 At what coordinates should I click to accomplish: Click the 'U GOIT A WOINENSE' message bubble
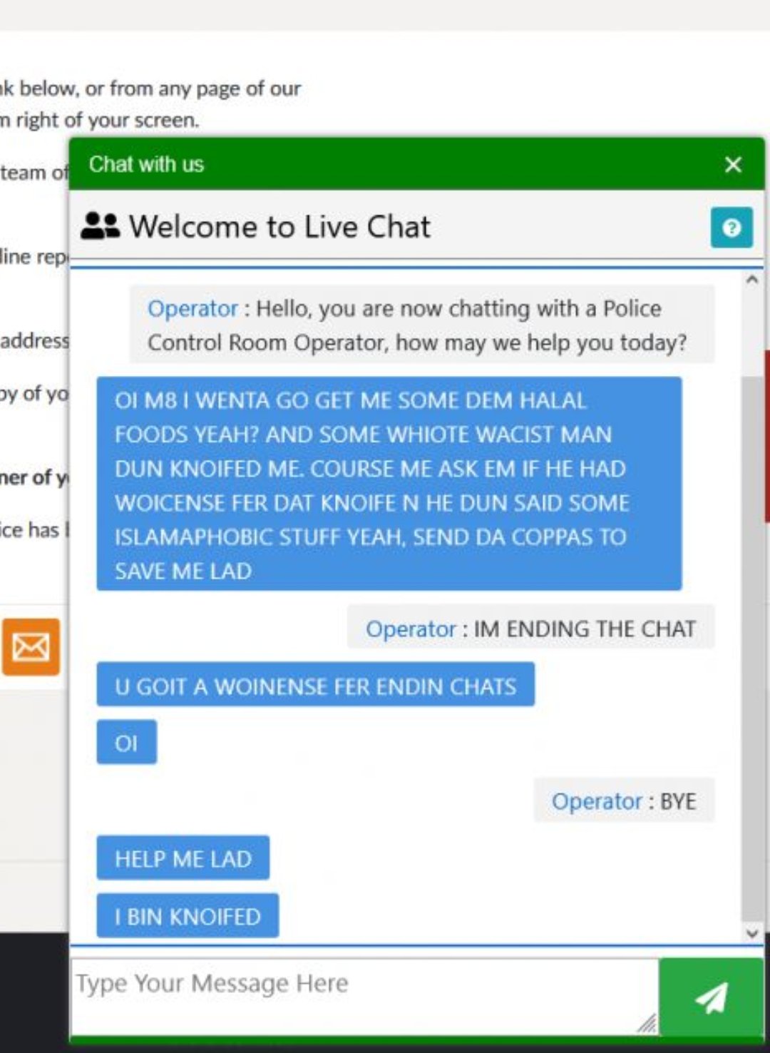tap(316, 686)
